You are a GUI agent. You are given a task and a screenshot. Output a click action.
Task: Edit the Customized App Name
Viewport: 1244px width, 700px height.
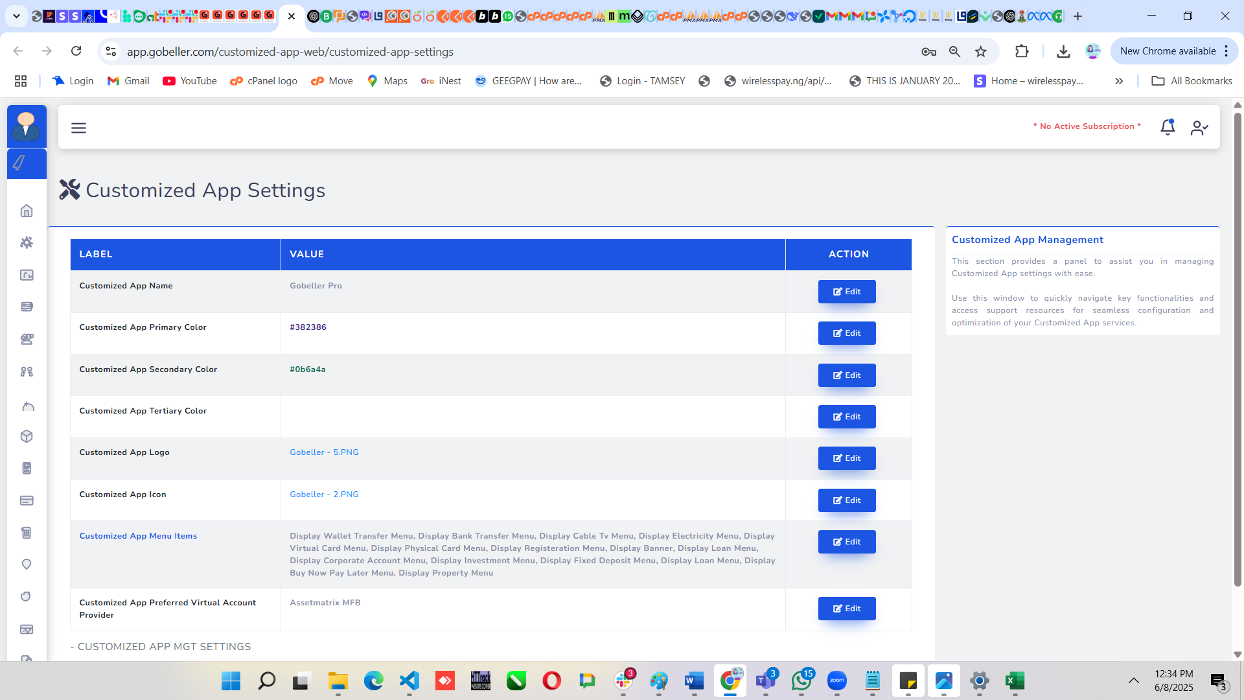[846, 292]
